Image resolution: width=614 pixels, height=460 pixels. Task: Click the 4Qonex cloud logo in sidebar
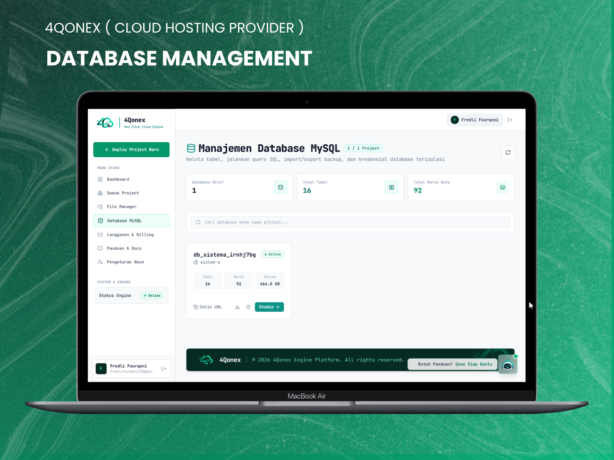(105, 123)
